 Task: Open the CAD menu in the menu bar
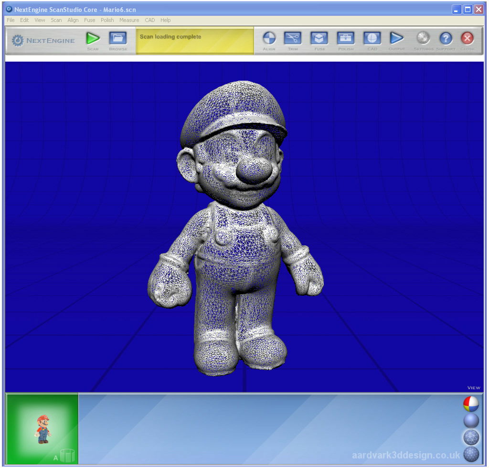(149, 20)
